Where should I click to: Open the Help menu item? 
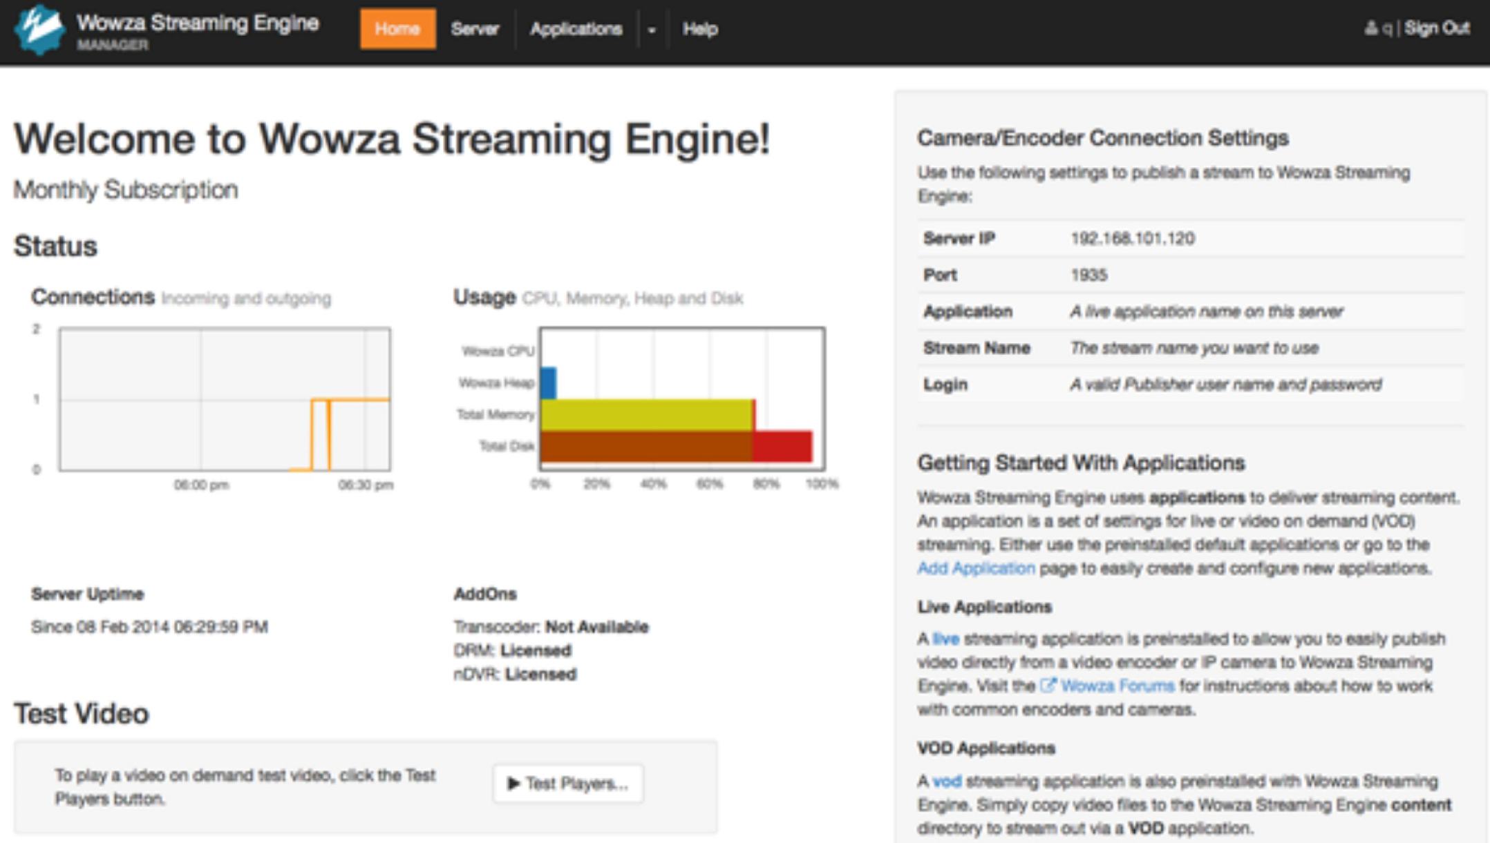click(x=700, y=29)
